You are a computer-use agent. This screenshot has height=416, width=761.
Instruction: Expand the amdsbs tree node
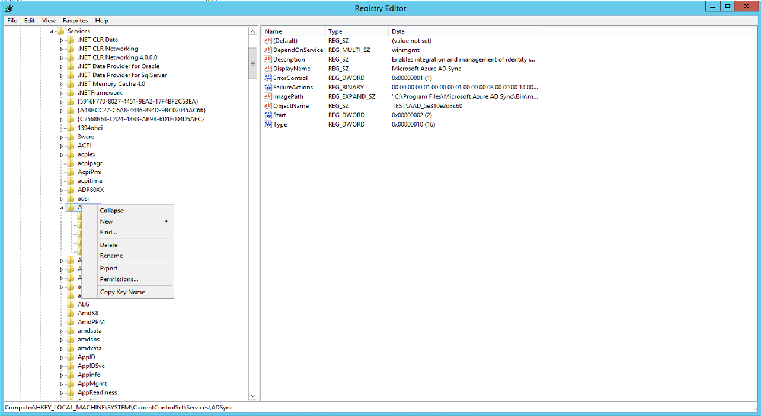point(62,340)
